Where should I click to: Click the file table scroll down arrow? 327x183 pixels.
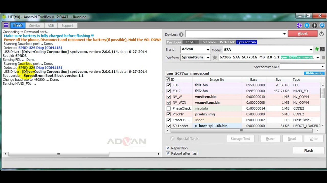point(322,126)
